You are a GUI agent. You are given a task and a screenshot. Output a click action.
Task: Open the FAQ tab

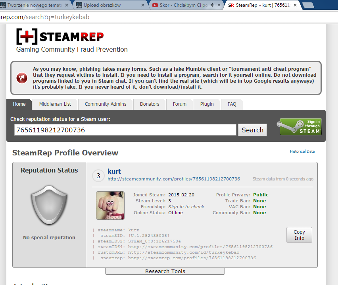click(x=232, y=104)
